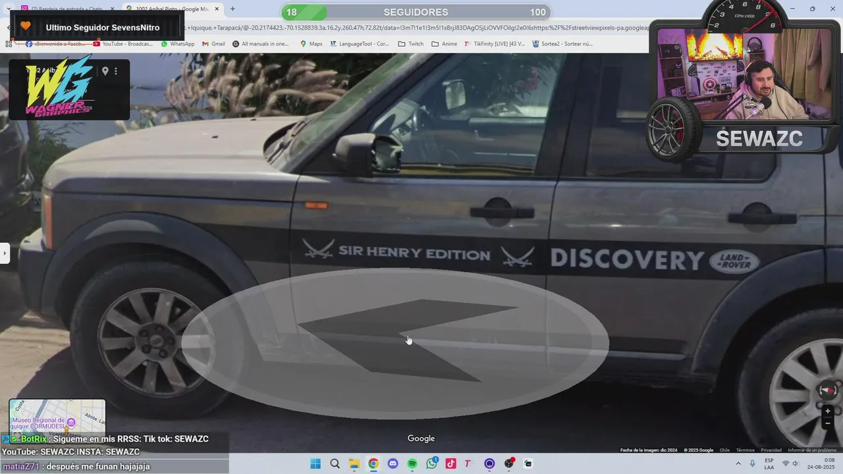Screen dimensions: 843x474
Task: Expand the Anime bookmarks folder
Action: coord(444,43)
